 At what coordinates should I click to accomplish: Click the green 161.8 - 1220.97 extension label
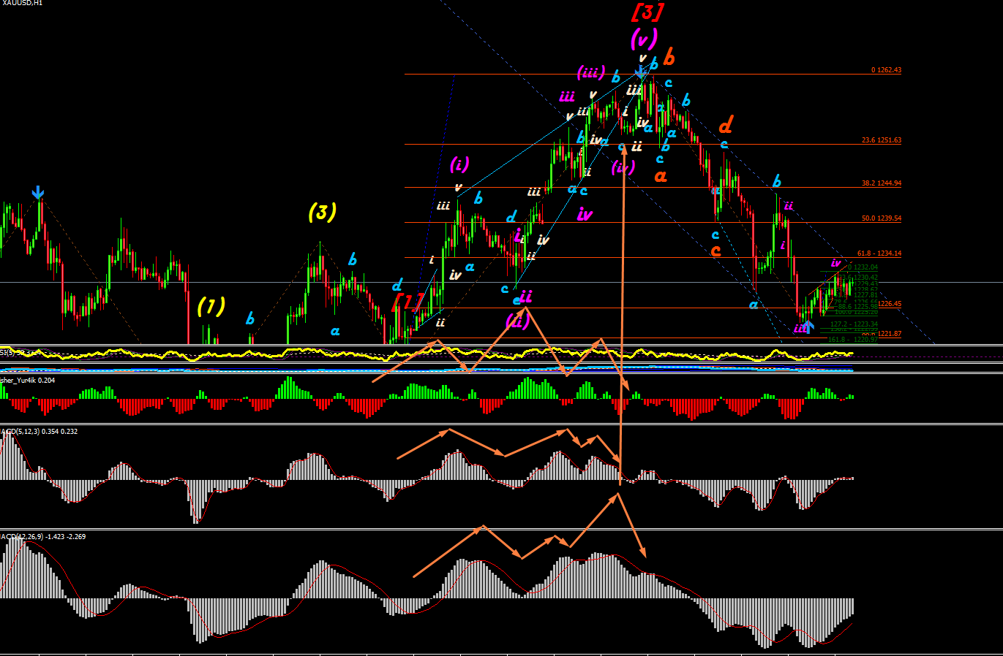click(x=853, y=340)
